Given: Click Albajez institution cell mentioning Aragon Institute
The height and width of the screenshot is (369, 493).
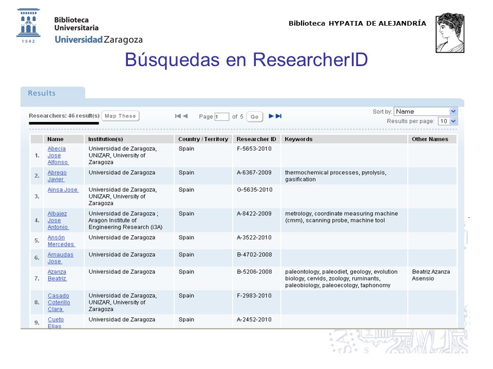Looking at the screenshot, I should click(x=125, y=220).
